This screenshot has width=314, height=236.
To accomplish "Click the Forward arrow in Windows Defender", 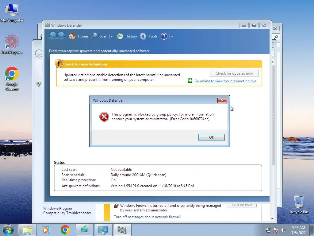I will [x=61, y=36].
